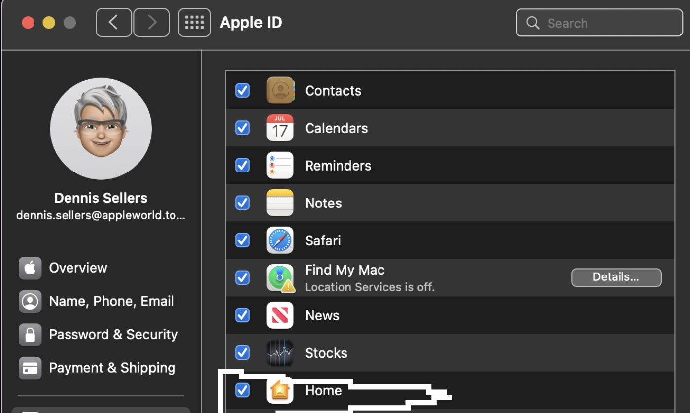690x413 pixels.
Task: Click the Dennis Sellers name text
Action: pyautogui.click(x=101, y=198)
